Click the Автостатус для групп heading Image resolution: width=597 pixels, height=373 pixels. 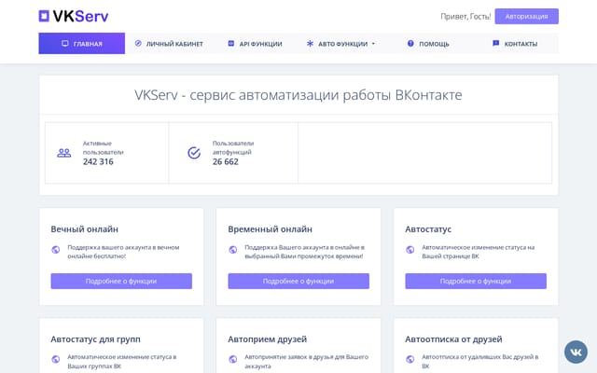95,339
